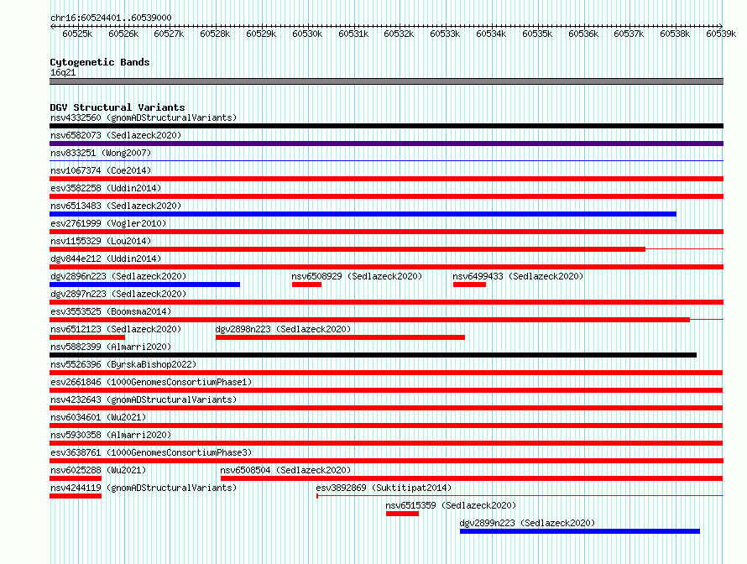Screen dimensions: 747x564
Task: Click the DGV Structural Variants track title
Action: coord(118,107)
